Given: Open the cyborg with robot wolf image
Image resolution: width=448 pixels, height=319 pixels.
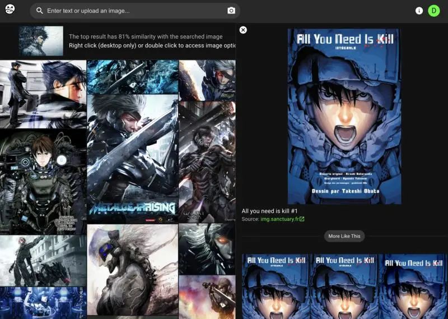Looking at the screenshot, I should (x=43, y=261).
